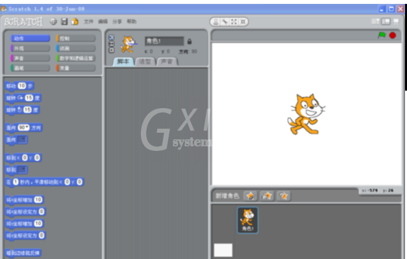Select the grow sprite tool

point(234,22)
